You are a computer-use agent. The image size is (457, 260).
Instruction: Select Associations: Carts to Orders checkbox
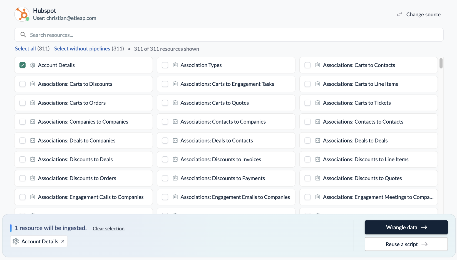click(x=23, y=103)
